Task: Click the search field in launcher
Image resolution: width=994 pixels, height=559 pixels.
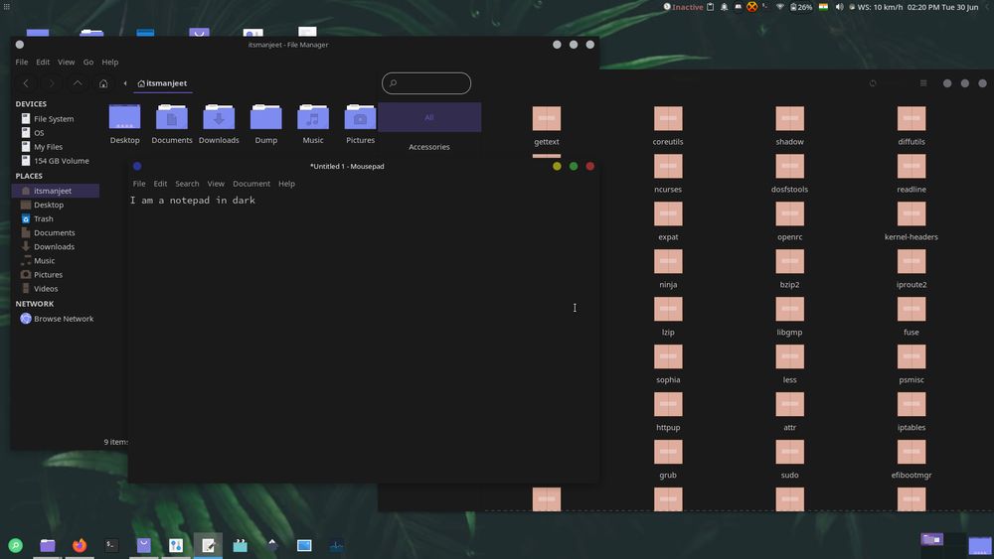Action: (x=426, y=83)
